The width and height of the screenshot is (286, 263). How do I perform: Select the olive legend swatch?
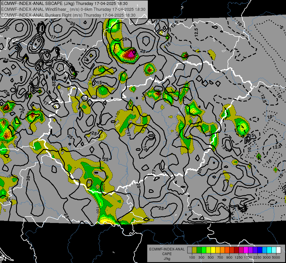pos(195,250)
